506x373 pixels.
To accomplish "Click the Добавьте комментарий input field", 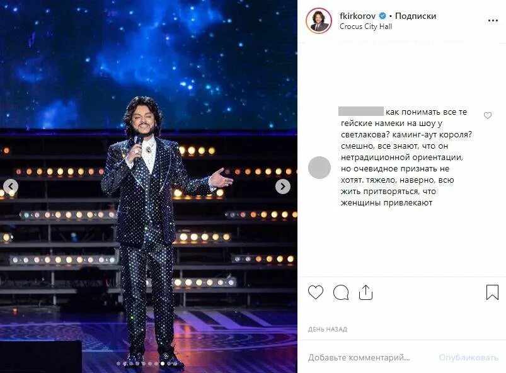I will (359, 357).
